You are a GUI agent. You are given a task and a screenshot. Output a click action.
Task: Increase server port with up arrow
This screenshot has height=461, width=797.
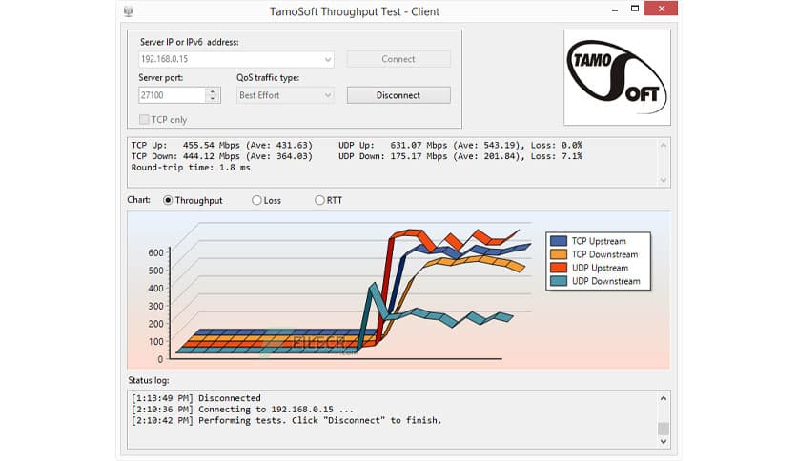coord(213,91)
